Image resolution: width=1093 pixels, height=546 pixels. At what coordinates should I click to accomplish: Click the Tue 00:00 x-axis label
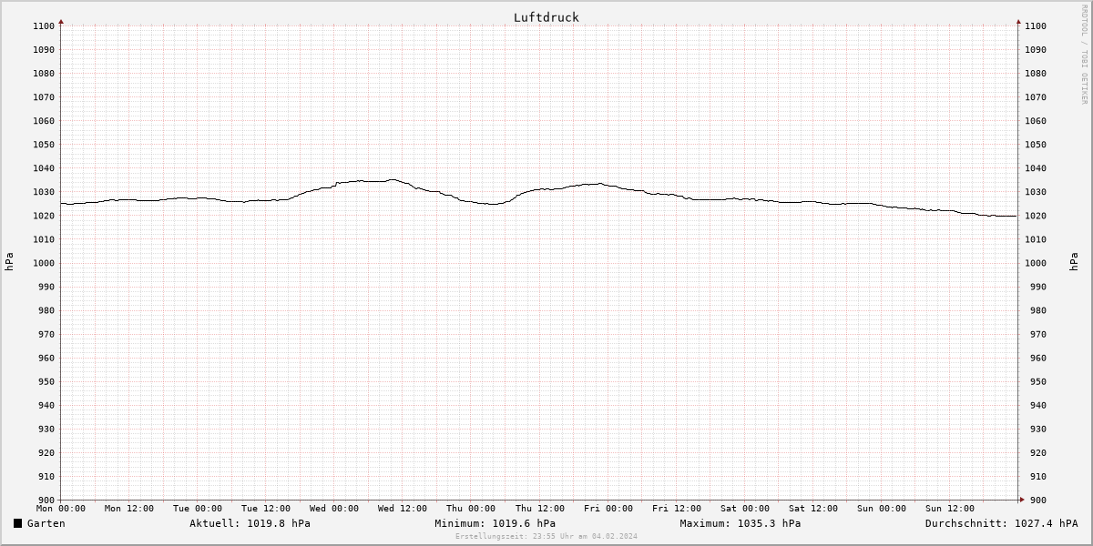coord(198,509)
